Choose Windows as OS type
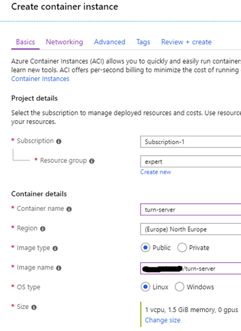This screenshot has height=331, width=241. [179, 287]
